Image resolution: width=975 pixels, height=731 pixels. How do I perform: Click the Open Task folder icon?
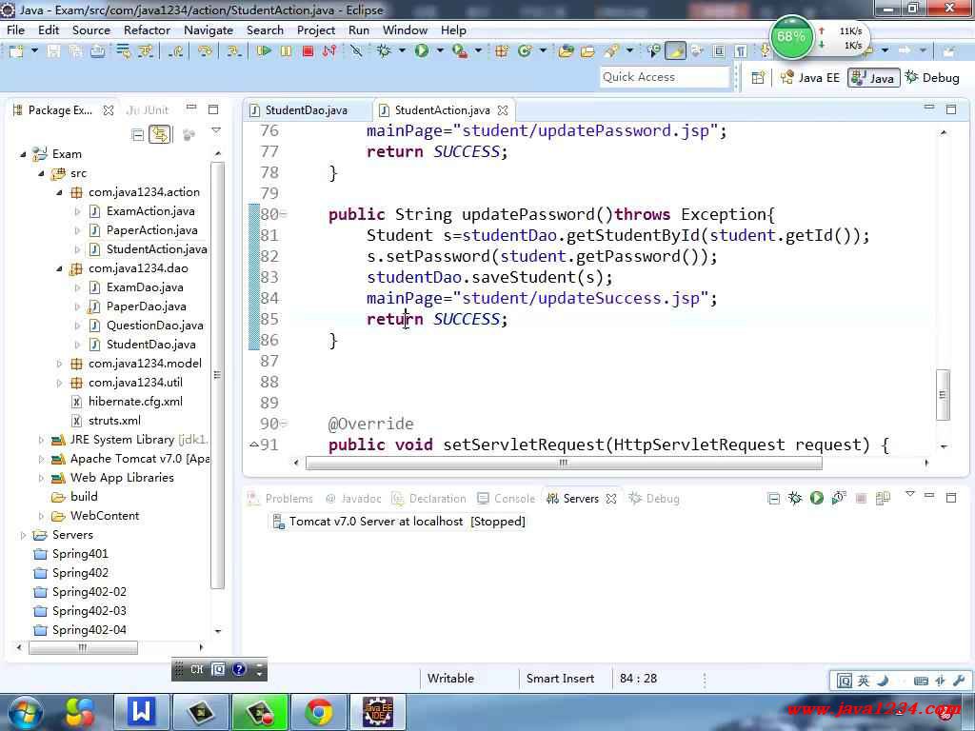click(587, 51)
